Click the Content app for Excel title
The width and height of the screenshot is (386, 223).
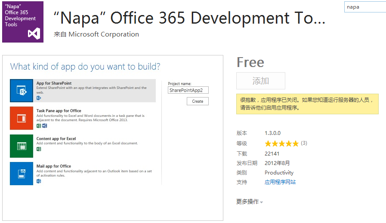[56, 139]
